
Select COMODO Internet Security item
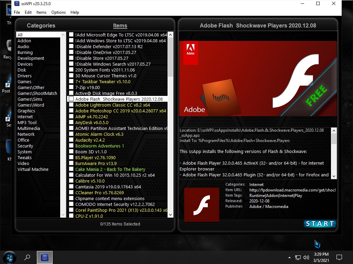(x=115, y=205)
